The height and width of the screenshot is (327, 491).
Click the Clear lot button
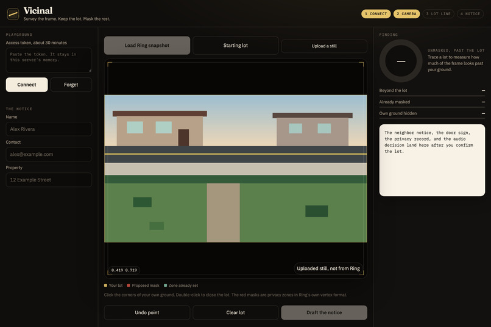click(x=236, y=312)
